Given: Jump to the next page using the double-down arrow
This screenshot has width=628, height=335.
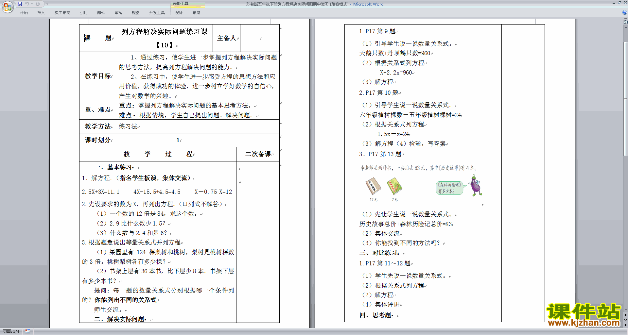Looking at the screenshot, I should point(626,325).
